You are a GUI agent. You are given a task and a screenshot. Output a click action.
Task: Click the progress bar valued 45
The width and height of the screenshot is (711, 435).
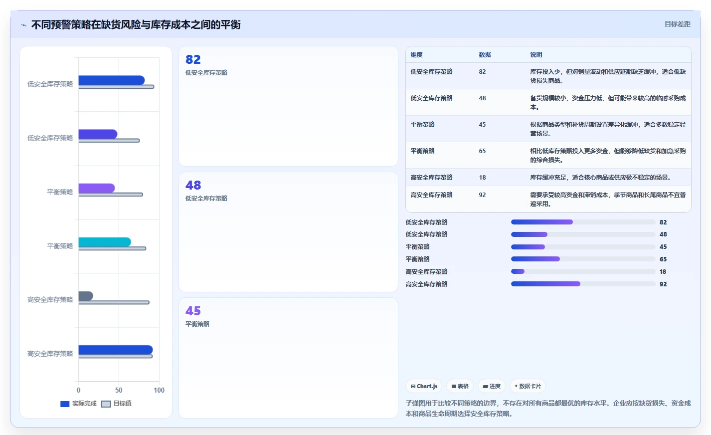click(583, 247)
